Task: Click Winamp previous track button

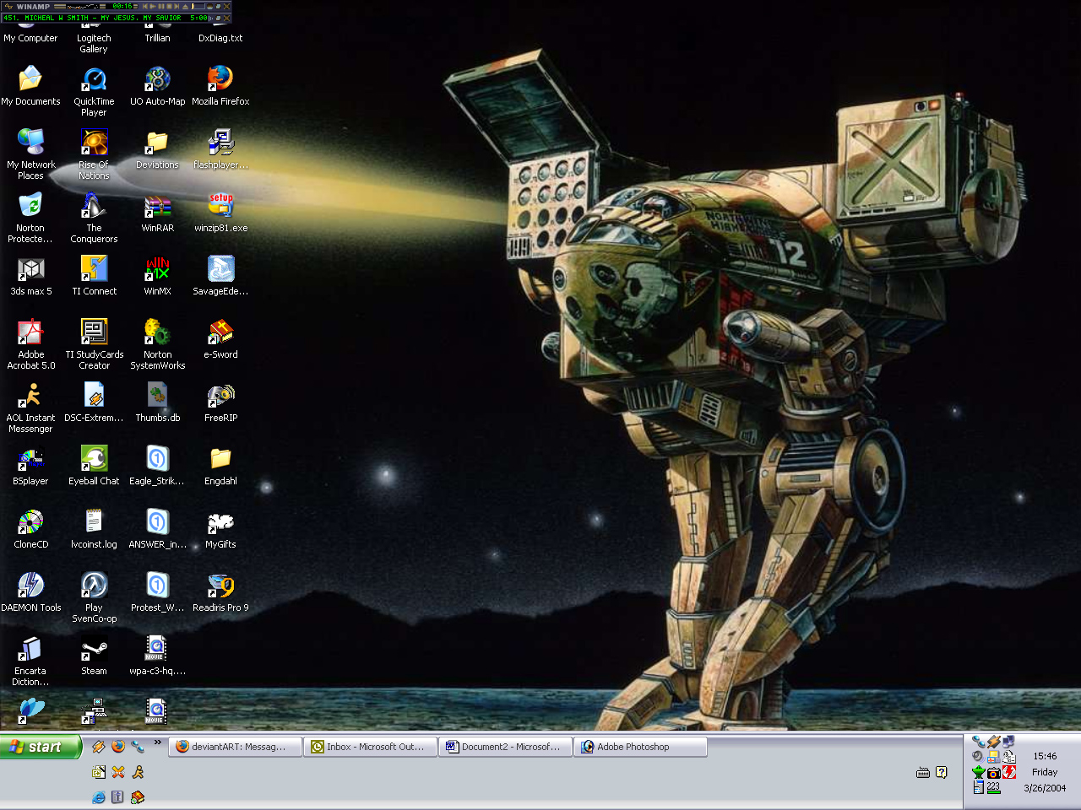Action: 145,7
